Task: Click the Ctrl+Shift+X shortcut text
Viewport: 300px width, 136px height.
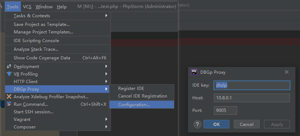Action: click(x=93, y=104)
